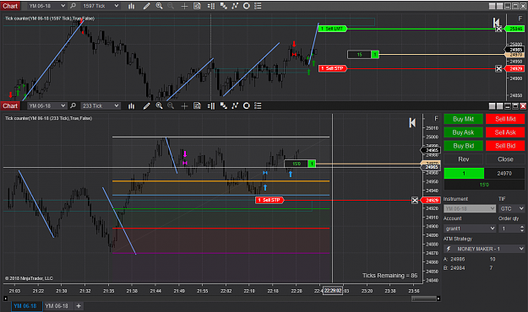This screenshot has height=312, width=528.
Task: Click Close position button
Action: click(x=505, y=159)
